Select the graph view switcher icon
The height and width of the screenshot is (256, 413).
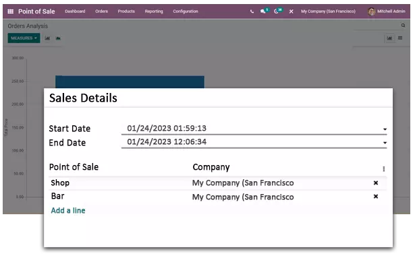389,38
